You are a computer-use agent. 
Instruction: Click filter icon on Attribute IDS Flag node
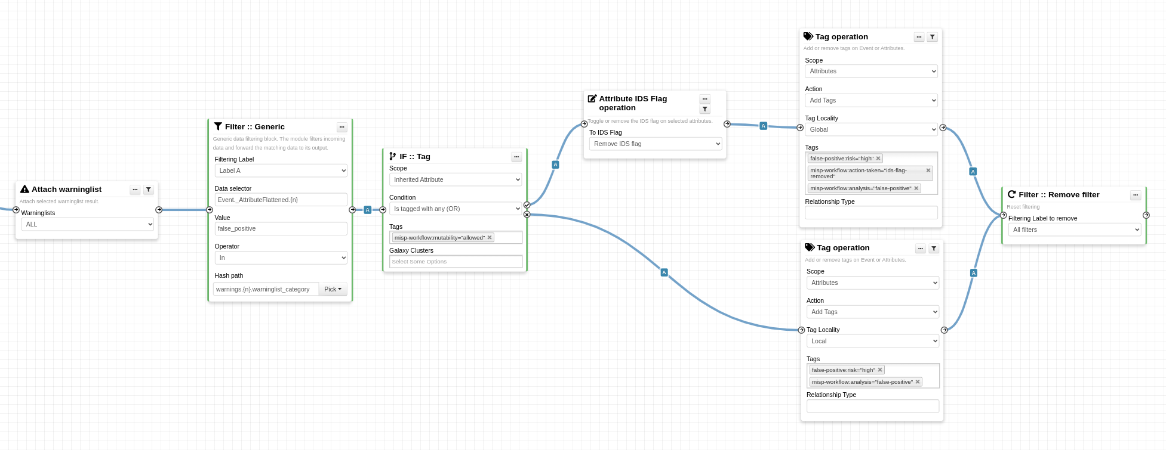click(705, 109)
